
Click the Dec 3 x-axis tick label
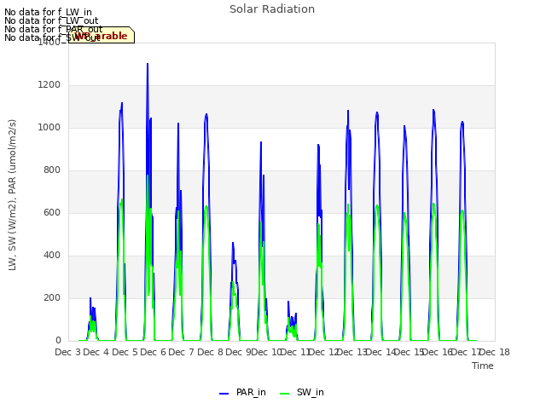(68, 352)
